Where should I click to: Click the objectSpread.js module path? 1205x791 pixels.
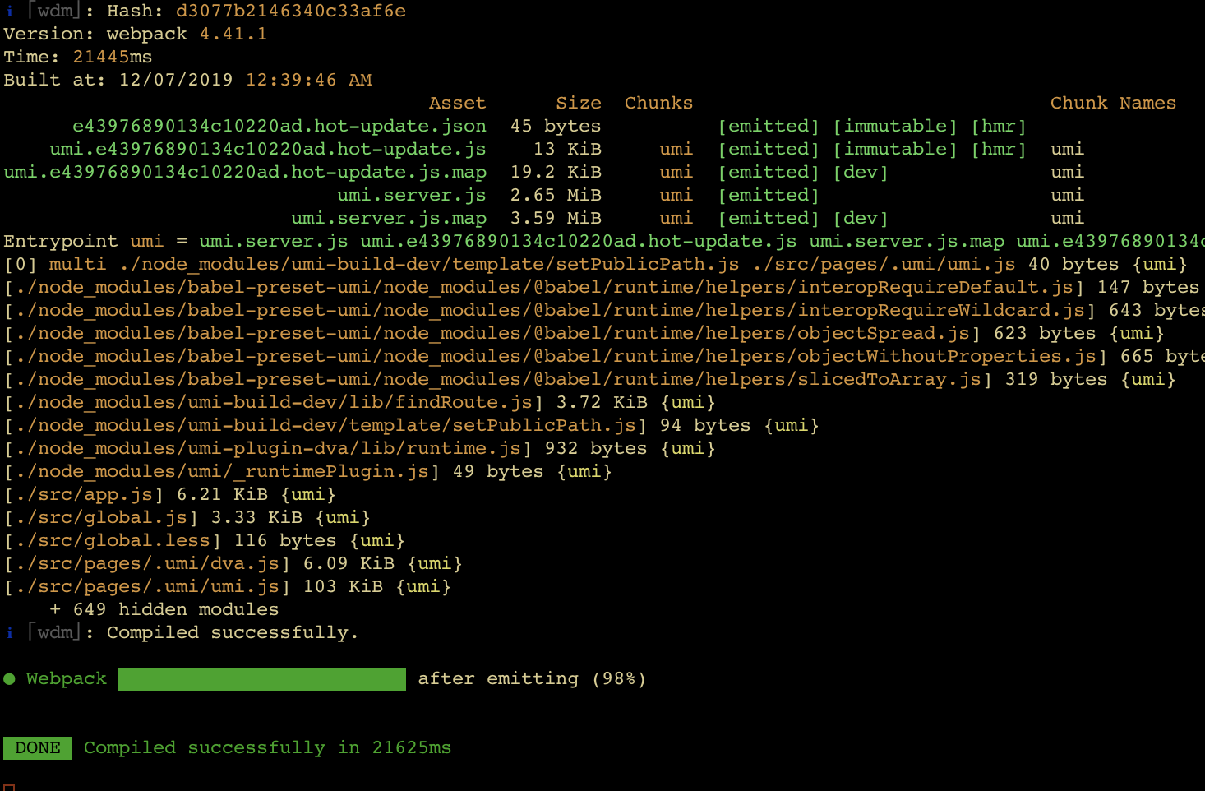(x=492, y=334)
